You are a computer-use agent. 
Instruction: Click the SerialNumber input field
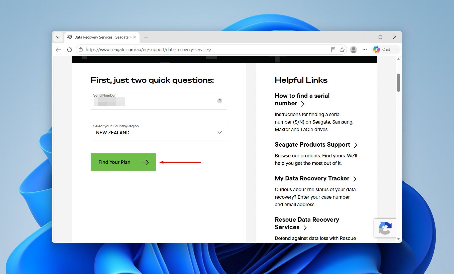[x=159, y=101]
